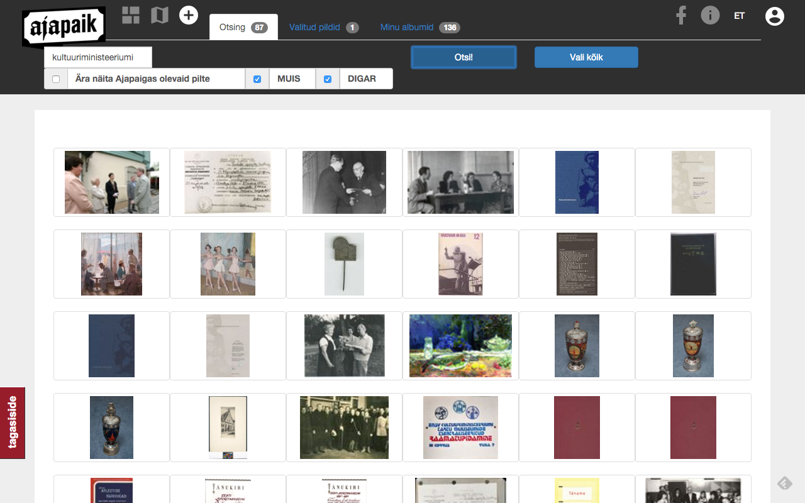Select thumbnail of people standing by building
The image size is (805, 503).
(112, 182)
